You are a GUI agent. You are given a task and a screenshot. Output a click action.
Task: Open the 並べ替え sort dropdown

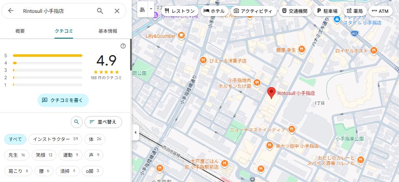pos(103,122)
